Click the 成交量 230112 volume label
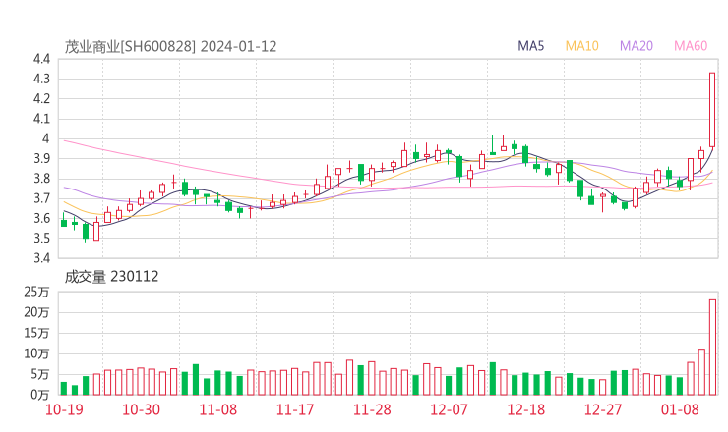This screenshot has width=728, height=432. tap(111, 277)
